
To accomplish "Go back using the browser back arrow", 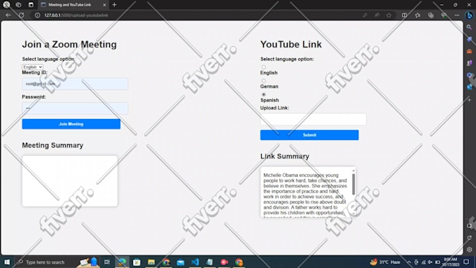I will (8, 15).
